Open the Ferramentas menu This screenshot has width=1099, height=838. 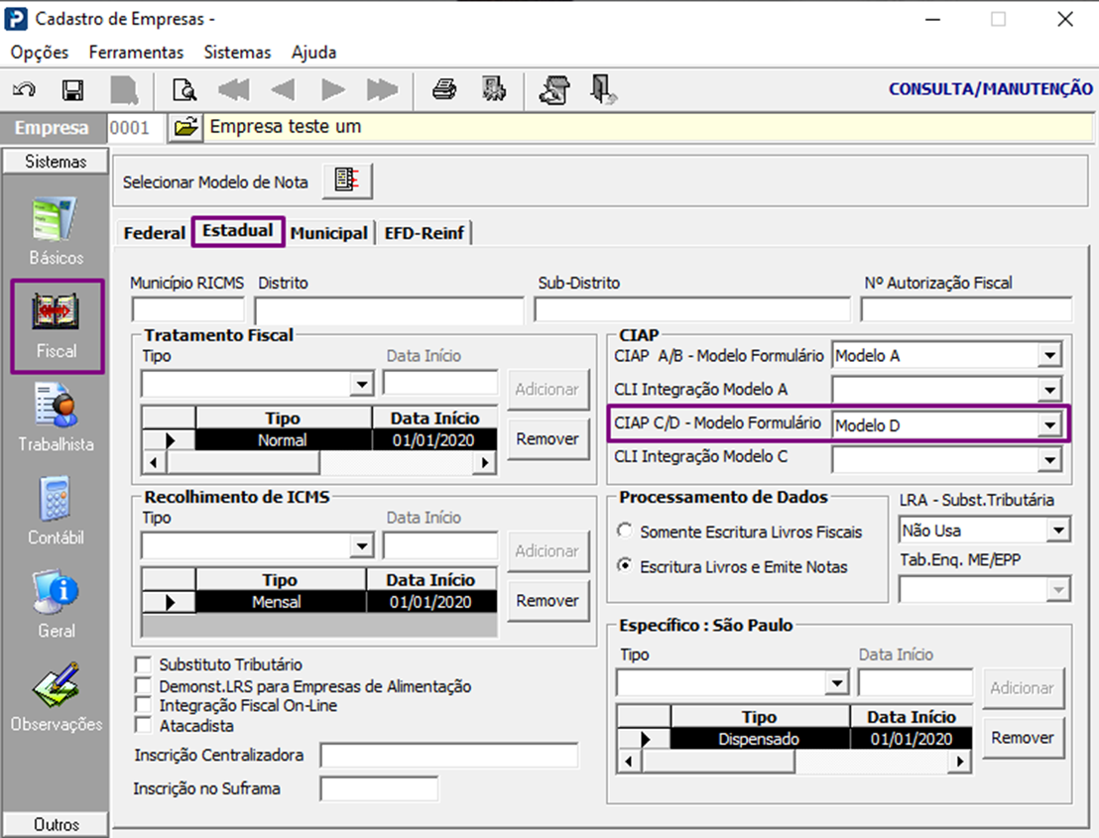pos(136,53)
